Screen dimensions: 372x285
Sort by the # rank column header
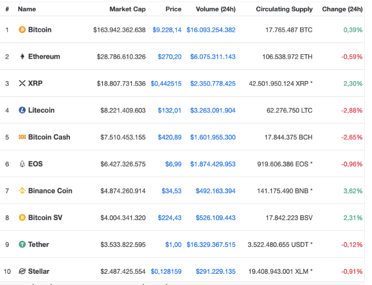tap(7, 9)
